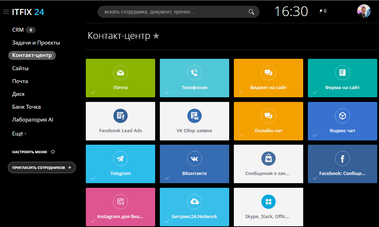Click the checkmark on Форма на сайт tile
This screenshot has height=227, width=379.
[x=315, y=92]
